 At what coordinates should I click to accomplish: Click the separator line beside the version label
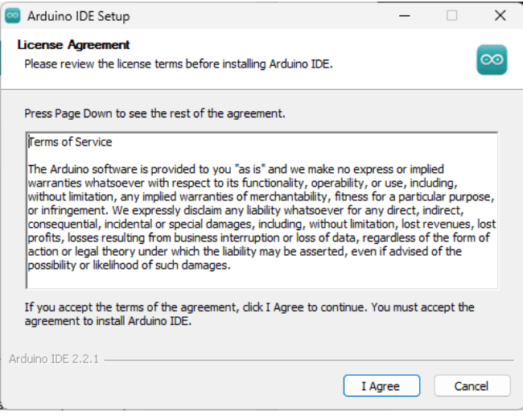click(306, 360)
